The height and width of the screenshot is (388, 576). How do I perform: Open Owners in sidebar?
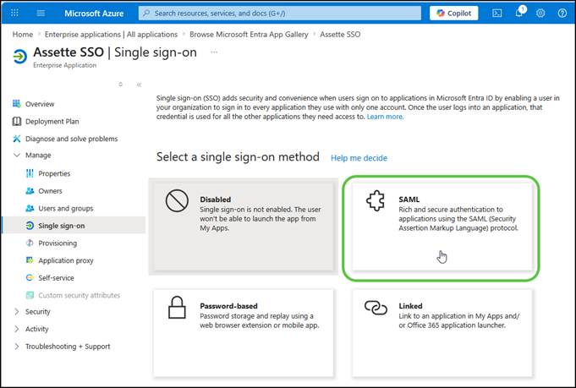50,191
